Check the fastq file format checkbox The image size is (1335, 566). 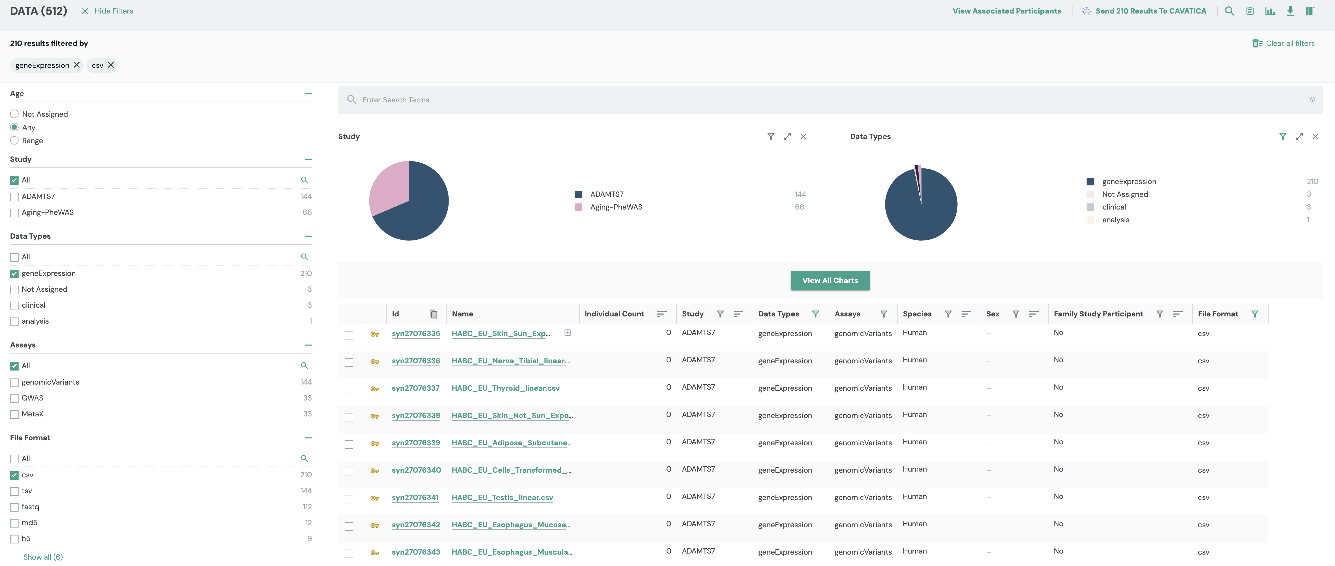coord(15,507)
